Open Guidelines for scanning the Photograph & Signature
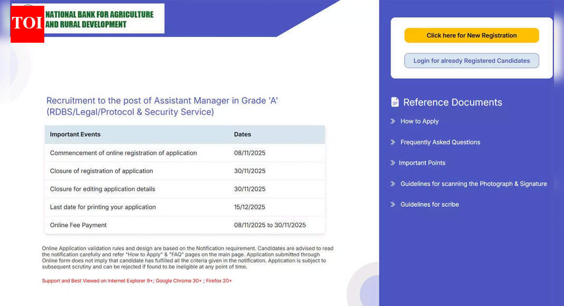Screen dimensions: 564x306 pyautogui.click(x=473, y=184)
